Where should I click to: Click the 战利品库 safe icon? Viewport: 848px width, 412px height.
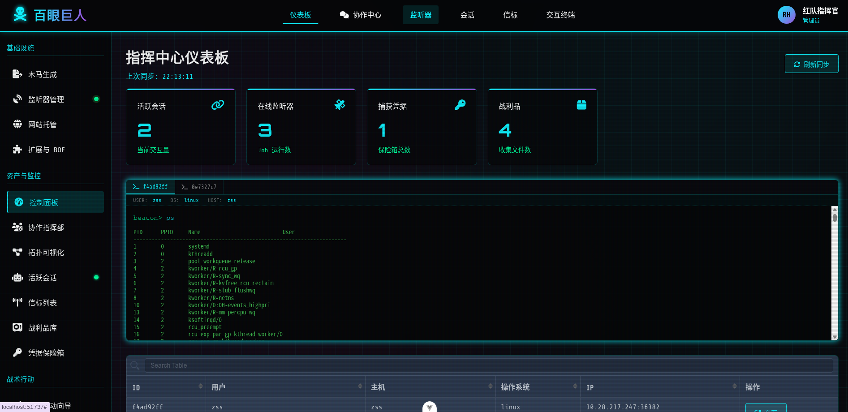point(17,328)
